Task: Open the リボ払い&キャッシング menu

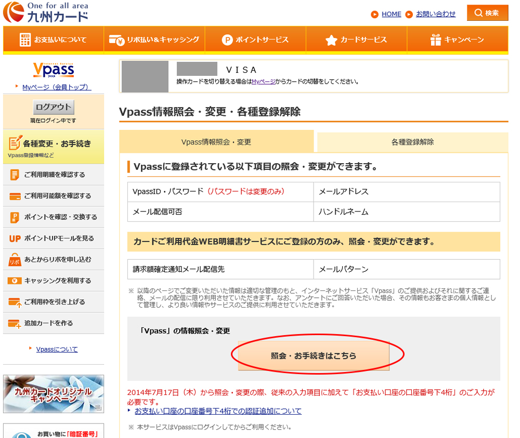Action: click(x=154, y=40)
